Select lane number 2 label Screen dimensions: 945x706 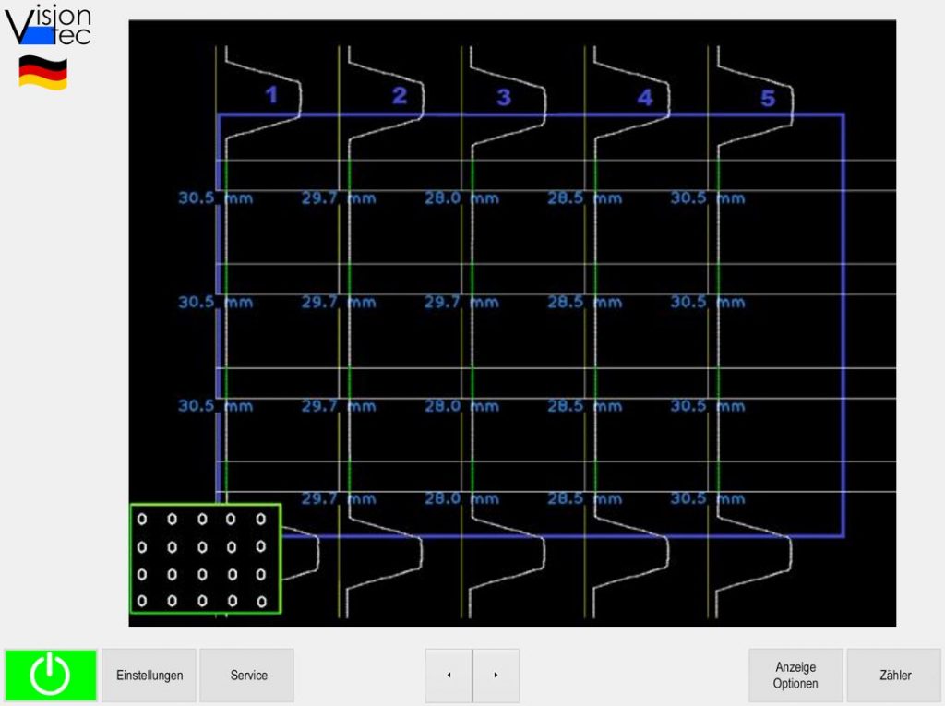[400, 96]
